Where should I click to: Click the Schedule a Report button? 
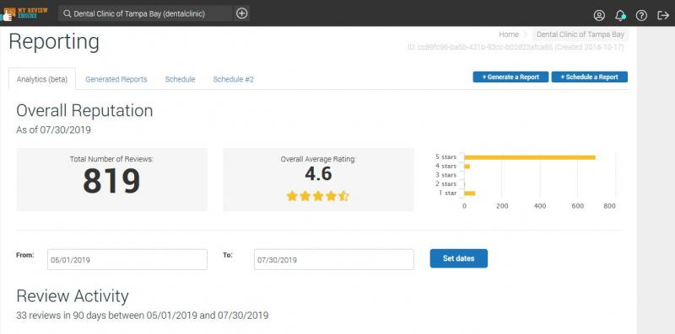pos(589,77)
